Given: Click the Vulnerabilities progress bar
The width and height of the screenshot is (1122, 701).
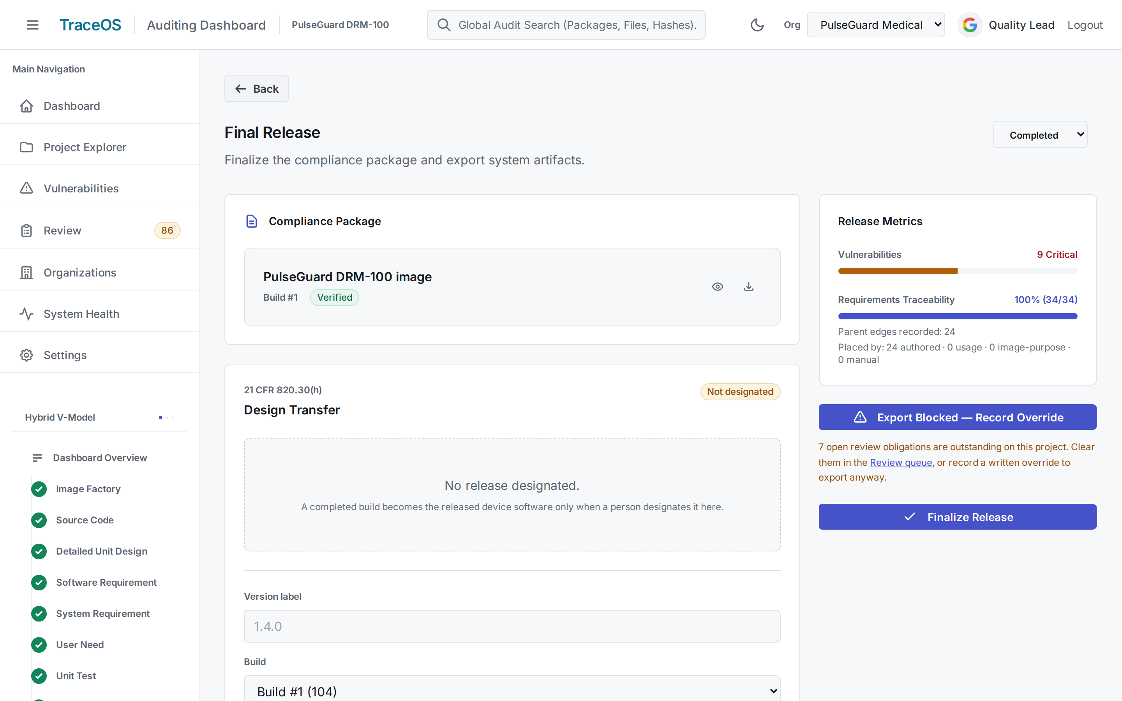Looking at the screenshot, I should [x=958, y=271].
